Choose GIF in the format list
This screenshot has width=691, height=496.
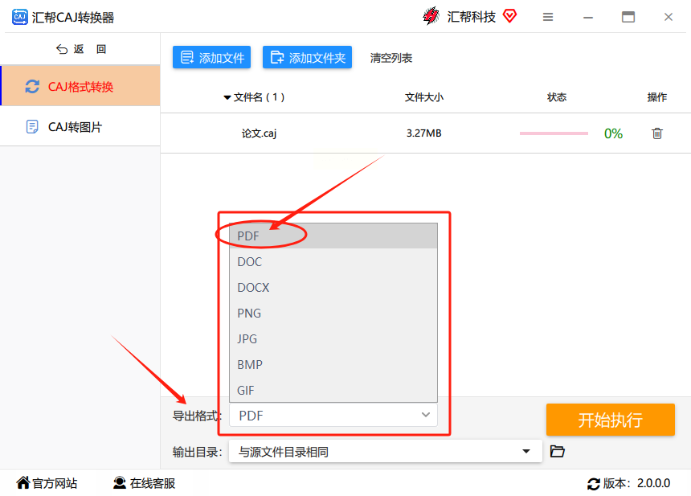click(333, 390)
